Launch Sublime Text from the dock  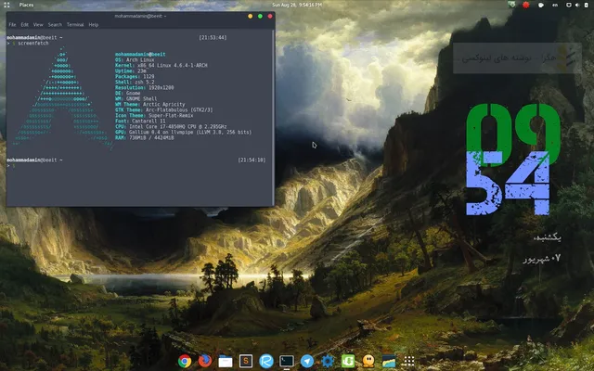coord(246,361)
